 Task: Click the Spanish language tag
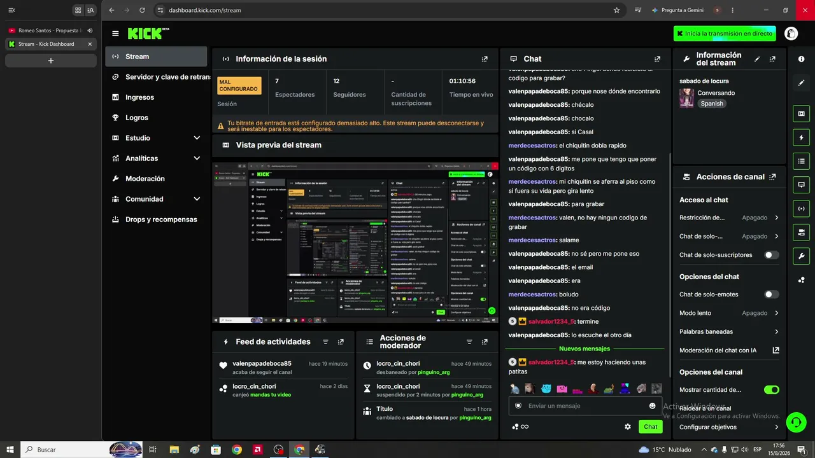(x=712, y=104)
